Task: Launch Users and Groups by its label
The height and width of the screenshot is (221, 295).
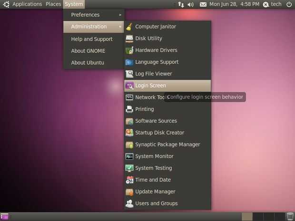Action: [157, 203]
